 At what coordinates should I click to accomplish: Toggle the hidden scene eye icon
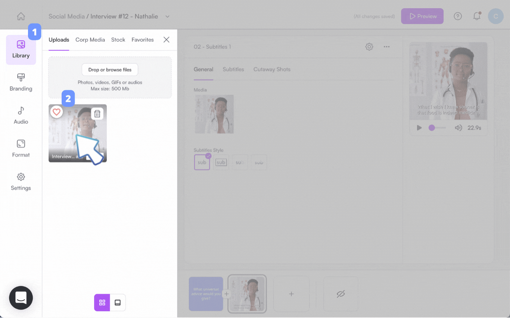tap(340, 294)
